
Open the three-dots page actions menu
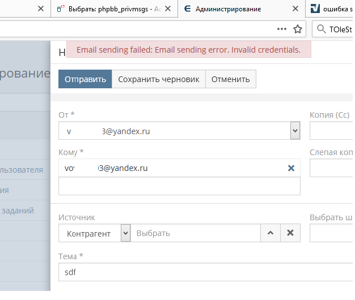pos(282,29)
